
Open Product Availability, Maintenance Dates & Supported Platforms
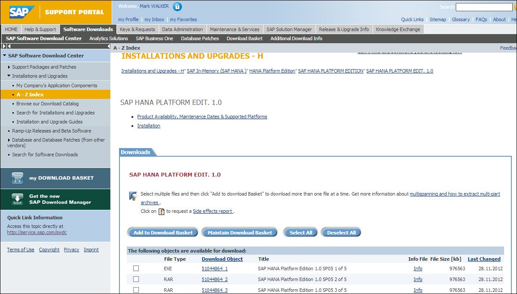click(202, 117)
